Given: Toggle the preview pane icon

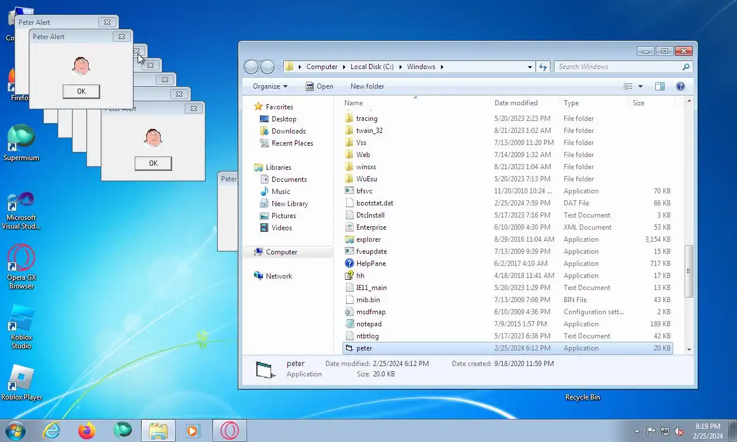Looking at the screenshot, I should click(660, 86).
